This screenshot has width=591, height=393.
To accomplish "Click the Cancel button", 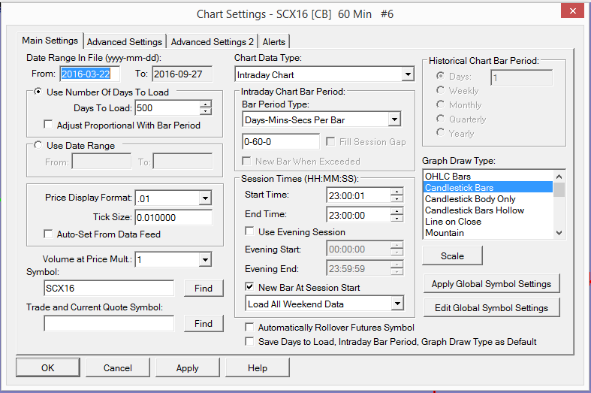I will coord(118,367).
